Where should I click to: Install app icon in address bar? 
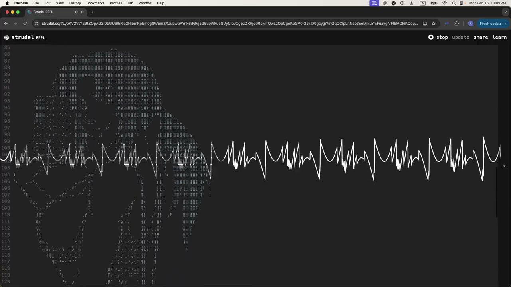pos(425,24)
